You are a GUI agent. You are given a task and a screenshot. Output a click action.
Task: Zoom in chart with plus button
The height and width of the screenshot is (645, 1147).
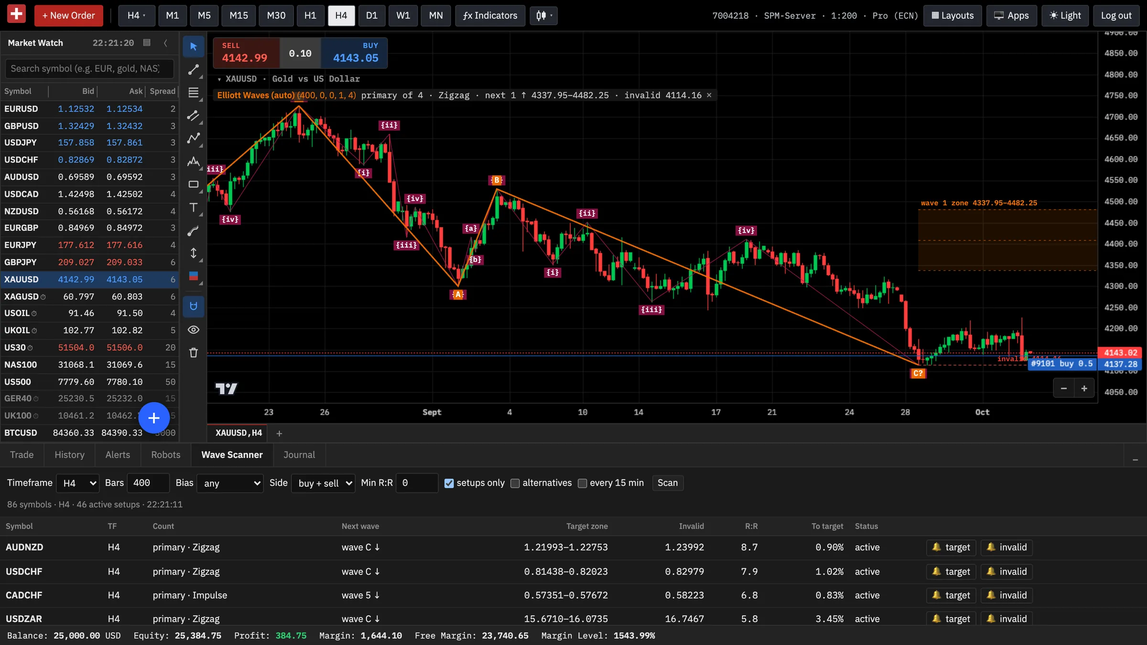[1084, 388]
